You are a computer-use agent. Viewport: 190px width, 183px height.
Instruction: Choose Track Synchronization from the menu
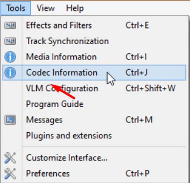click(94, 41)
